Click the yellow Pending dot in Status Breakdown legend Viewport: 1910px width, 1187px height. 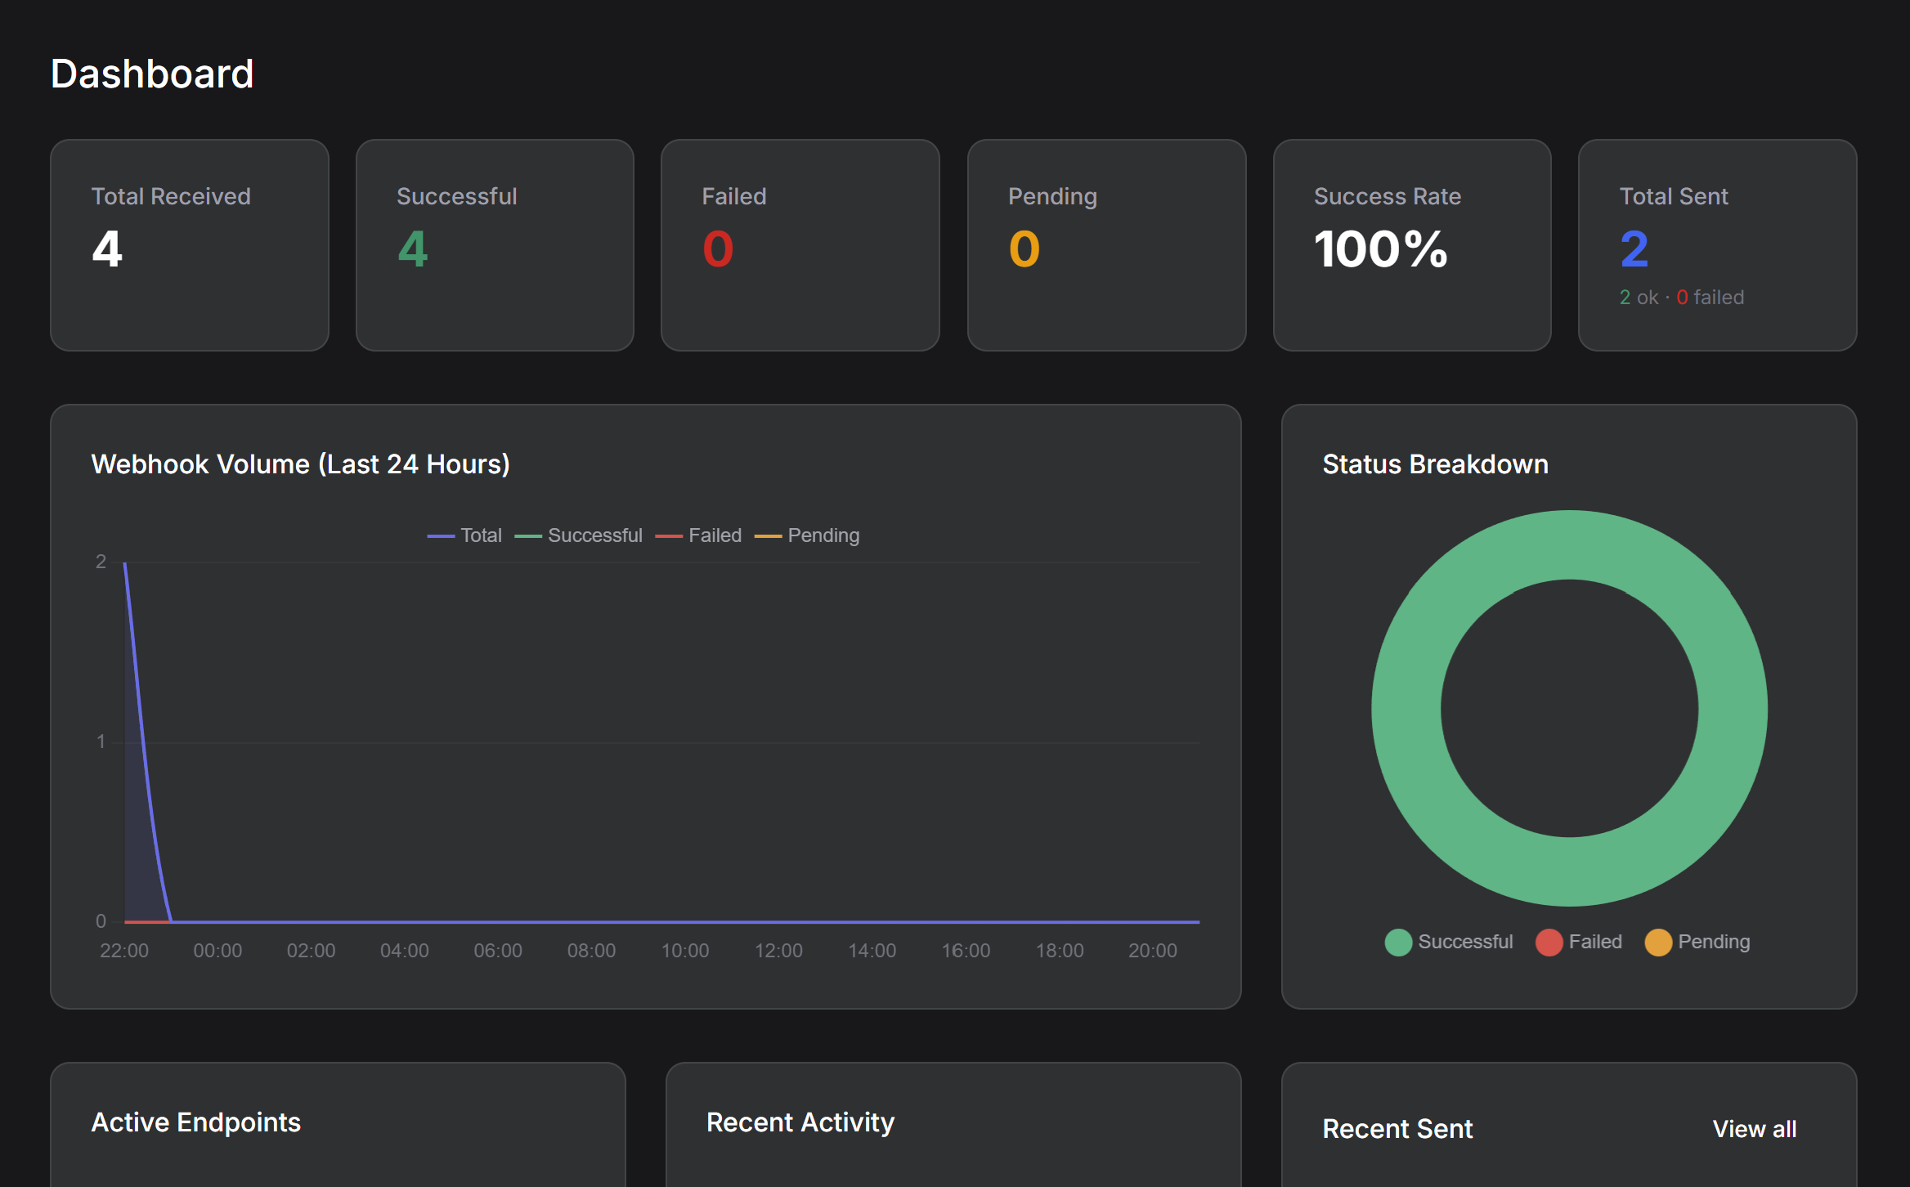(1659, 943)
